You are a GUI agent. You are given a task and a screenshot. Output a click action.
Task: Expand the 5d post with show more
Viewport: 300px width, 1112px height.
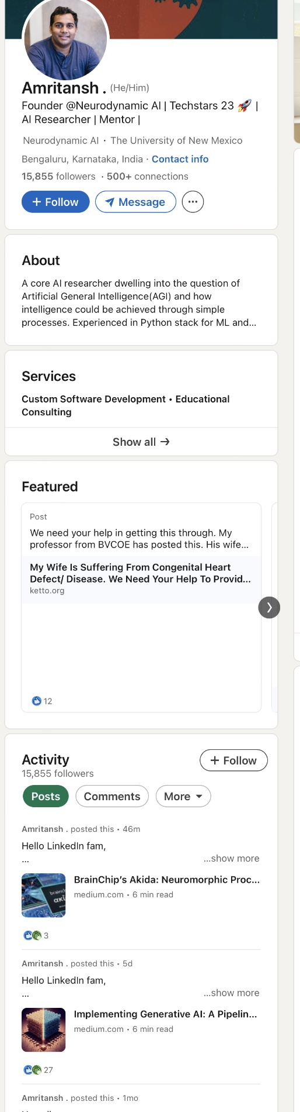[231, 993]
